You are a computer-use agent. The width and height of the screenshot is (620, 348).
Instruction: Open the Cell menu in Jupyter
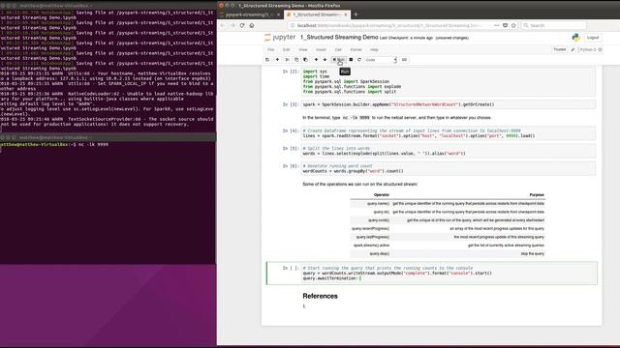pyautogui.click(x=338, y=49)
